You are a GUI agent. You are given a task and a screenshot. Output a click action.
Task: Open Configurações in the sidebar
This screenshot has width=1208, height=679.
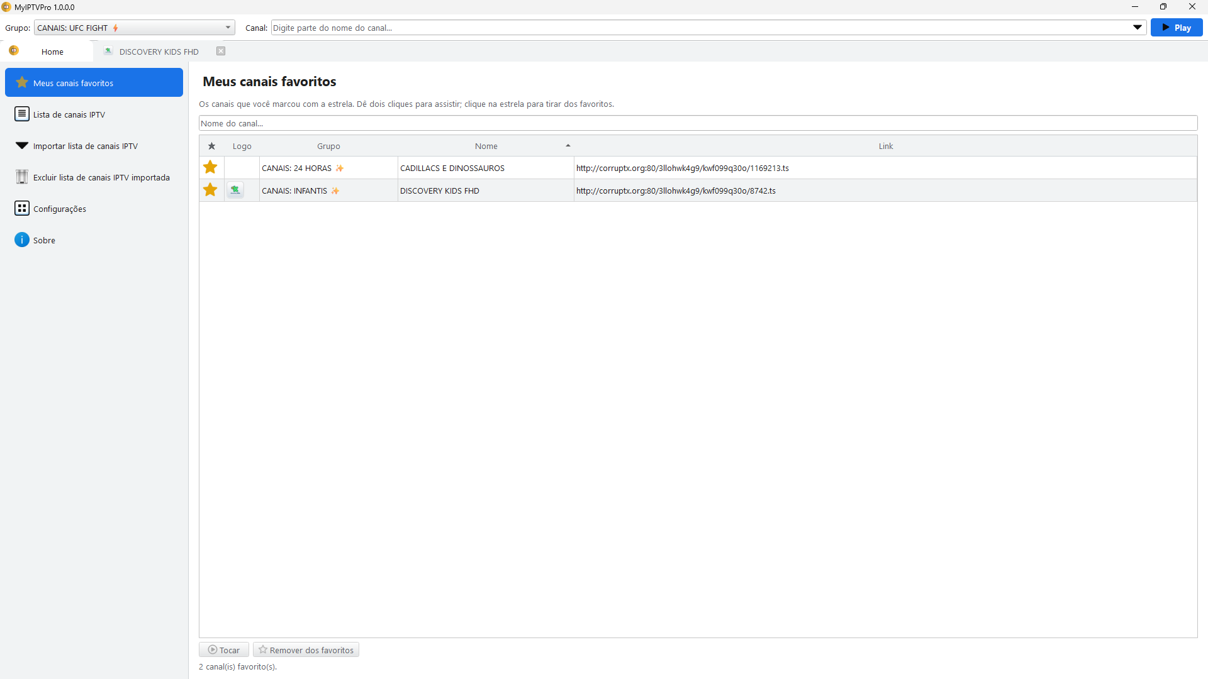coord(94,208)
